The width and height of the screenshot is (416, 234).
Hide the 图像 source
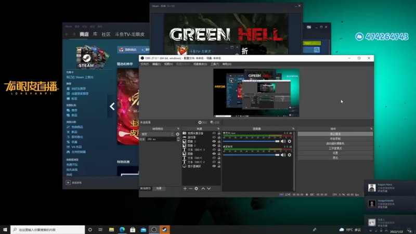coord(214,153)
